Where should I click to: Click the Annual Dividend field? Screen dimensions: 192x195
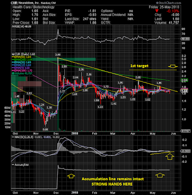(x=117, y=15)
